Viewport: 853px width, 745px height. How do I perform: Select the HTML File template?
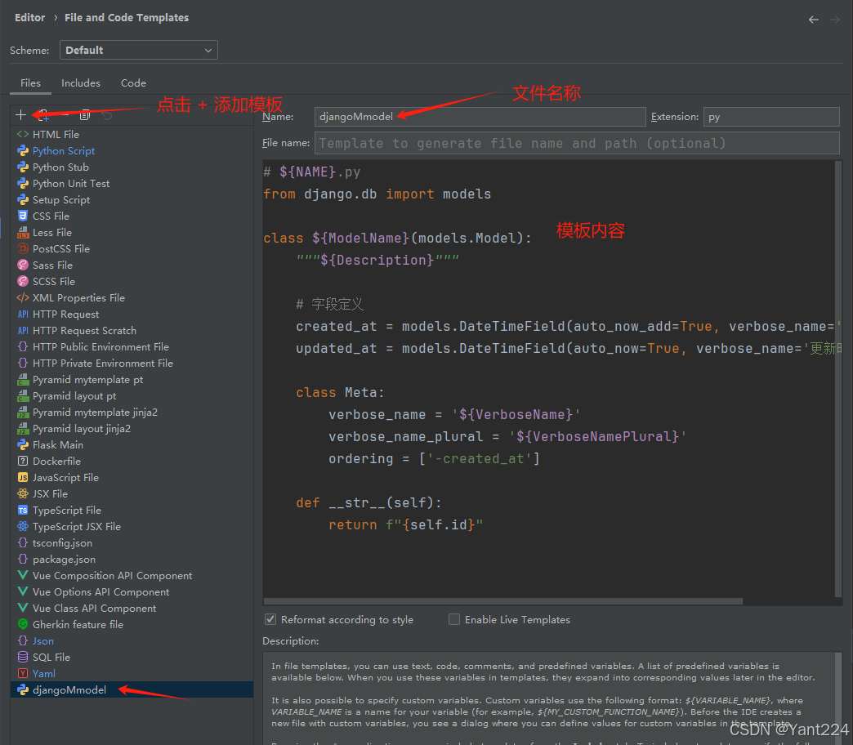132,134
